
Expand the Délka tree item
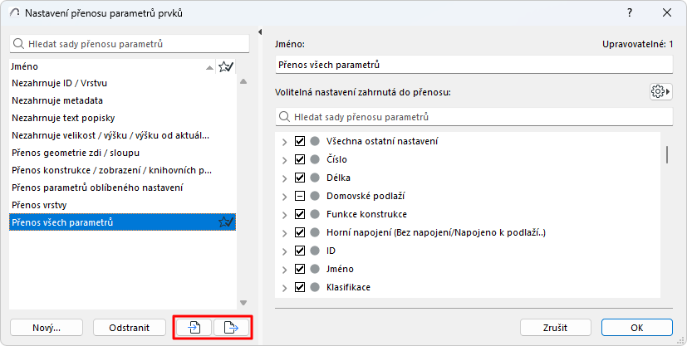click(x=285, y=178)
